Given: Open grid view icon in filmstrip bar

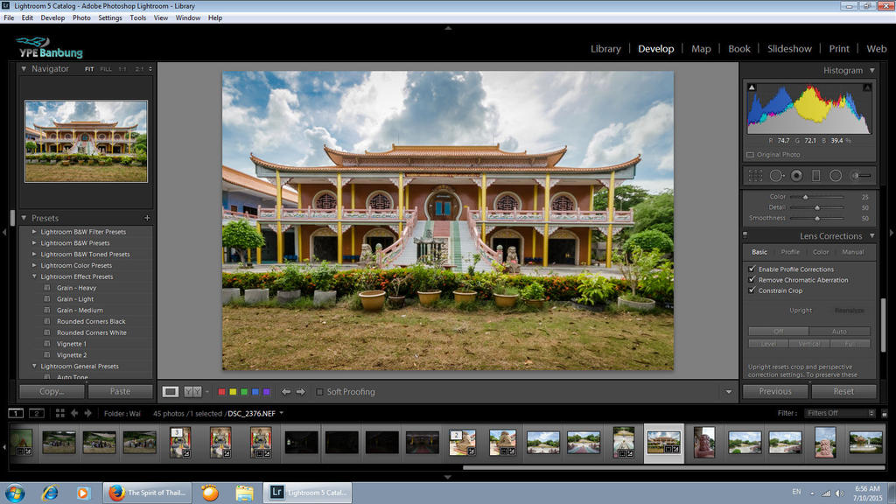Looking at the screenshot, I should coord(60,413).
